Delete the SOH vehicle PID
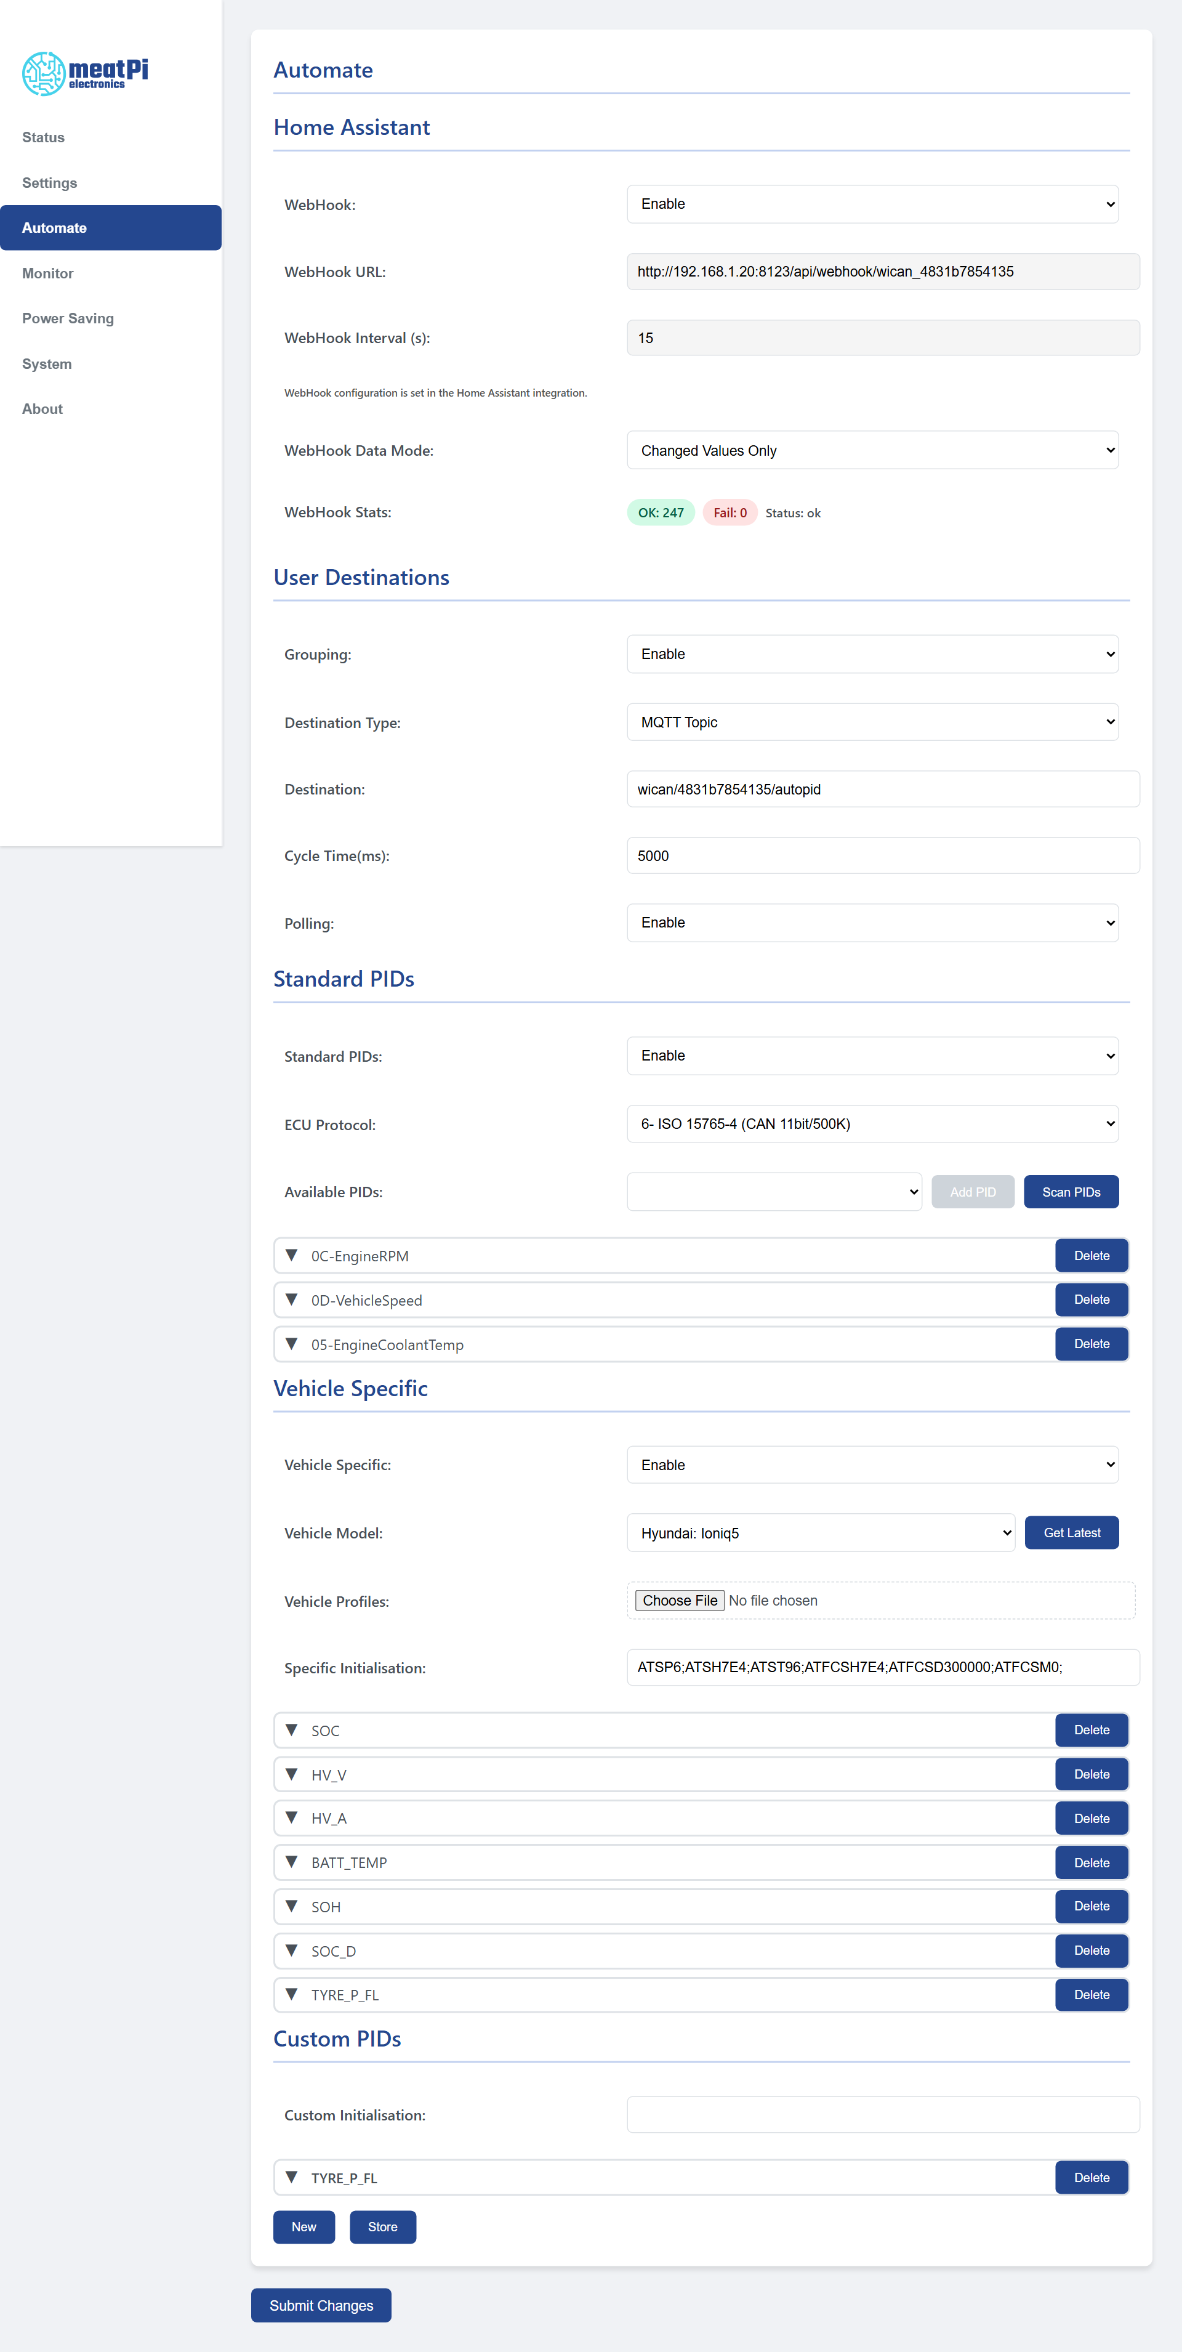 (x=1092, y=1907)
